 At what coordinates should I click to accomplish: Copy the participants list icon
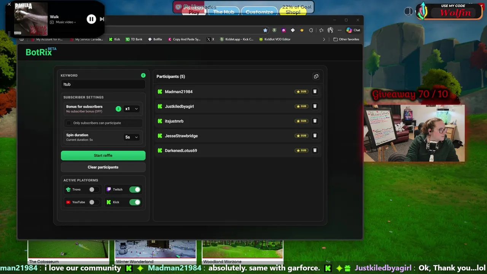316,76
